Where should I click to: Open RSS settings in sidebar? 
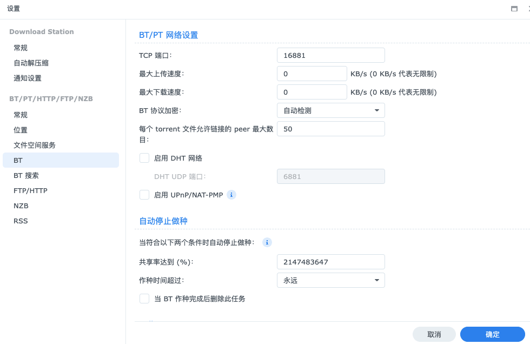pos(21,221)
